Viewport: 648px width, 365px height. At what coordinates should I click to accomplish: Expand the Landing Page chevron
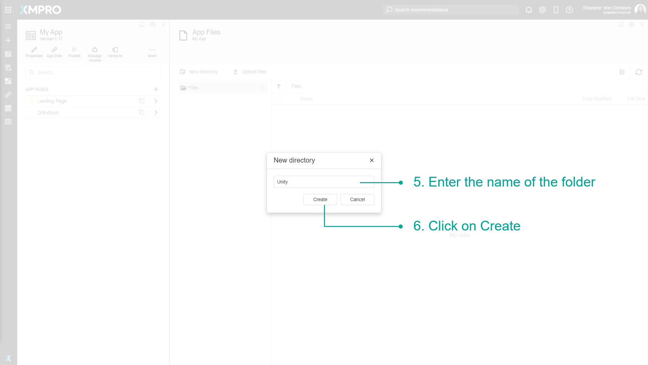click(x=156, y=101)
